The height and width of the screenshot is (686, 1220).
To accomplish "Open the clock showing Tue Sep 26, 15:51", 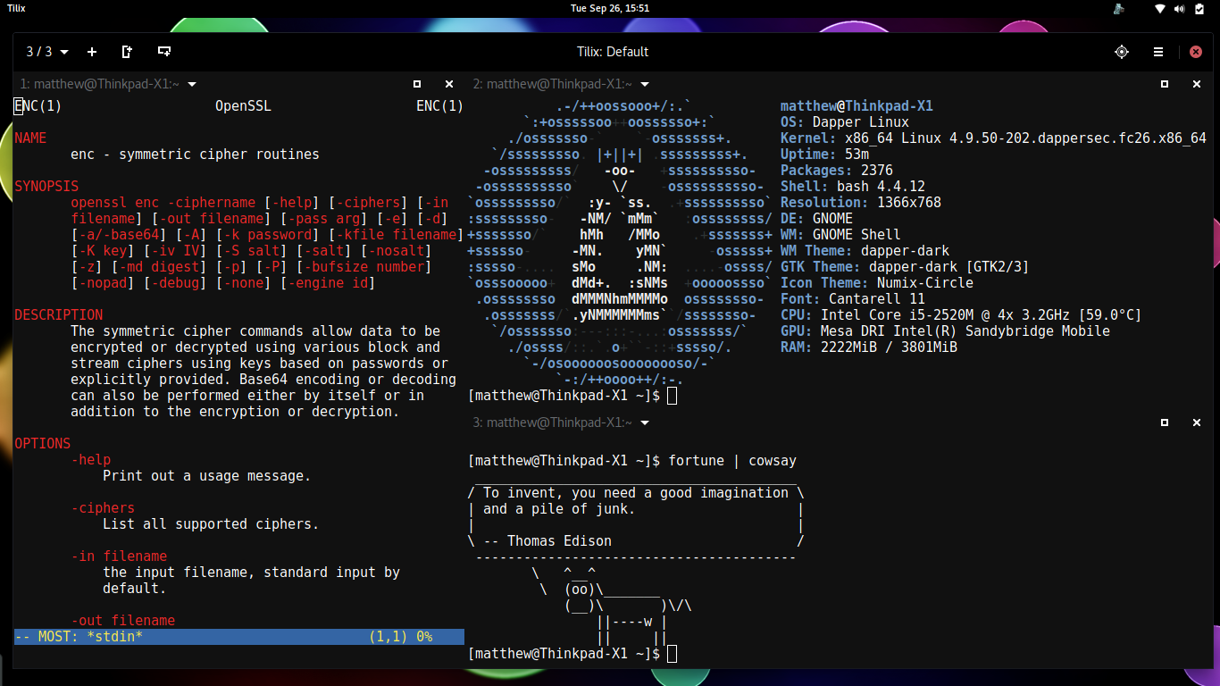I will point(610,8).
